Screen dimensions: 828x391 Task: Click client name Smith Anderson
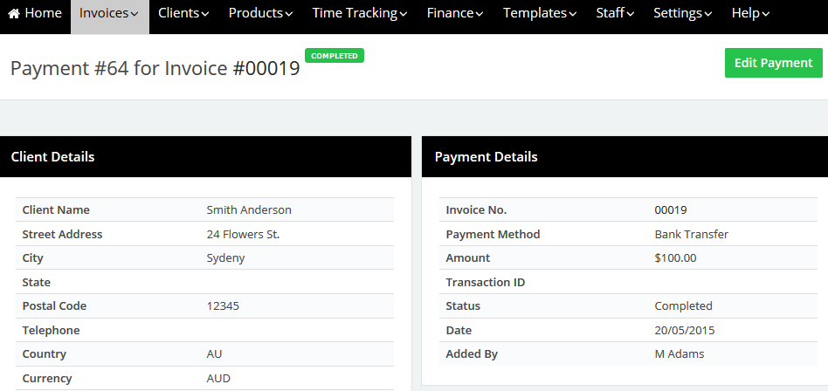click(249, 210)
